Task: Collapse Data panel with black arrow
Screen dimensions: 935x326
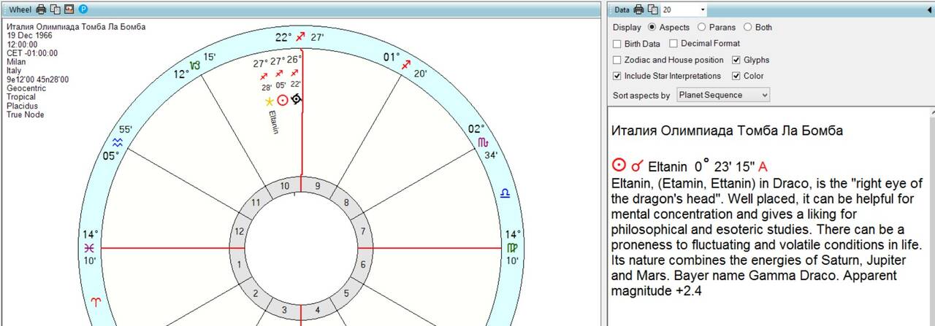Action: [930, 9]
